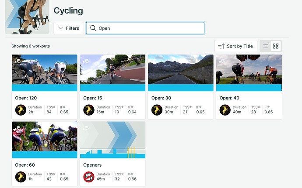Image resolution: width=302 pixels, height=188 pixels.
Task: Click the Open: 60 coach avatar icon
Action: tap(21, 177)
